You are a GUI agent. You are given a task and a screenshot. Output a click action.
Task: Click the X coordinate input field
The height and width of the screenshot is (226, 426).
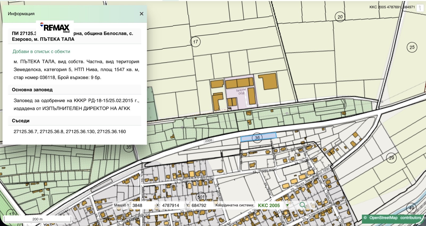coord(172,205)
